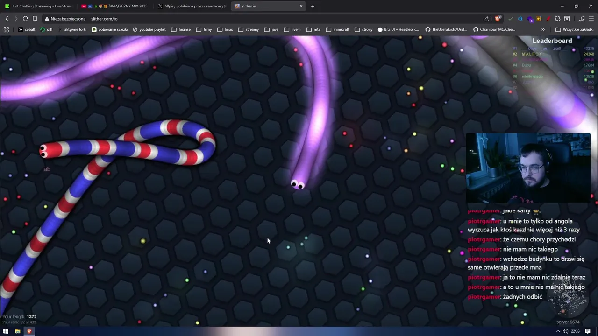This screenshot has width=598, height=336.
Task: Show hidden bookmarks with double chevron
Action: (543, 29)
